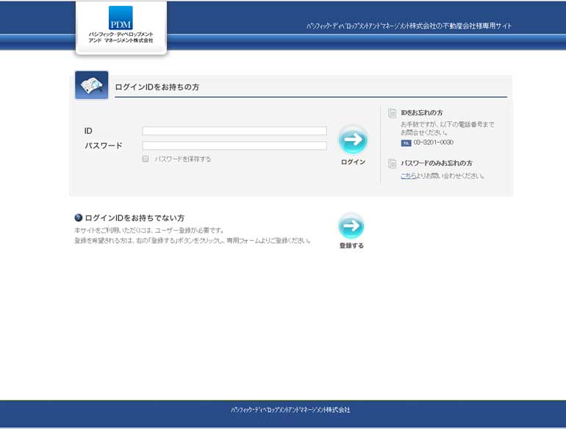Click the header text 不動産会社様専用サイト
The image size is (566, 429).
pos(477,26)
